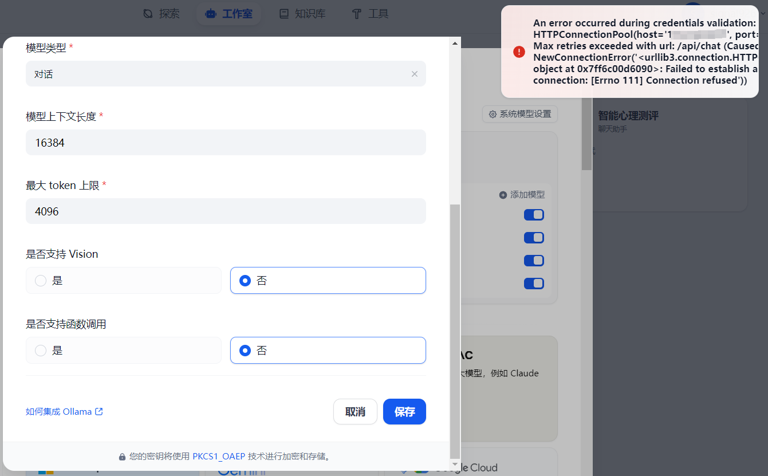
Task: Click the 探索 compass icon
Action: pyautogui.click(x=148, y=14)
